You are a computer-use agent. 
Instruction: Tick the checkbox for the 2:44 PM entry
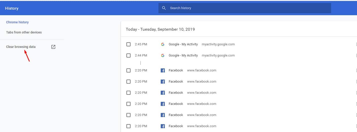coord(128,55)
